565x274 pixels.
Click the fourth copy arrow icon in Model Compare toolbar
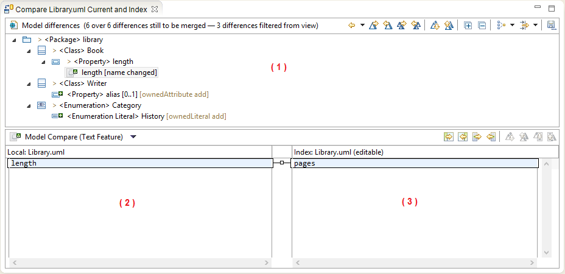pos(491,137)
